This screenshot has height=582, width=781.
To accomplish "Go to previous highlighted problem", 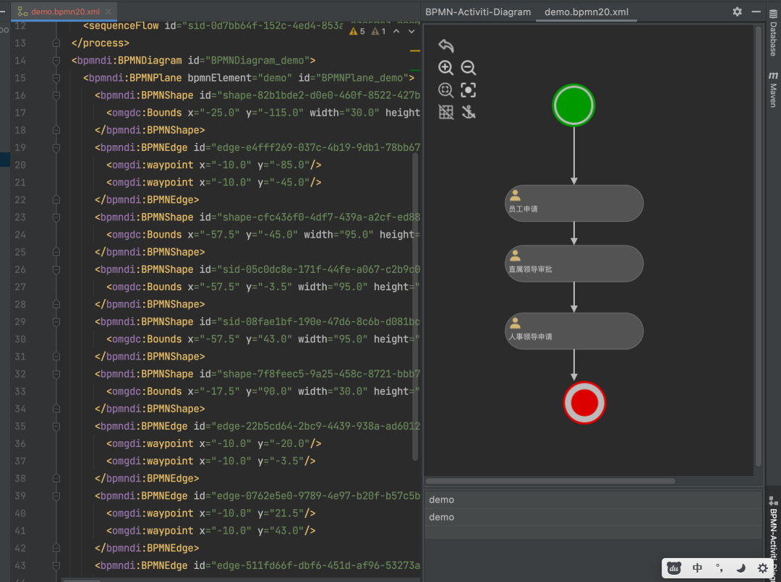I will [396, 31].
